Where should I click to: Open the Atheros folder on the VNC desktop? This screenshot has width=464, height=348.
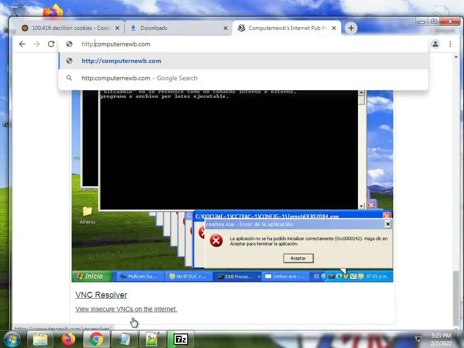tap(87, 215)
